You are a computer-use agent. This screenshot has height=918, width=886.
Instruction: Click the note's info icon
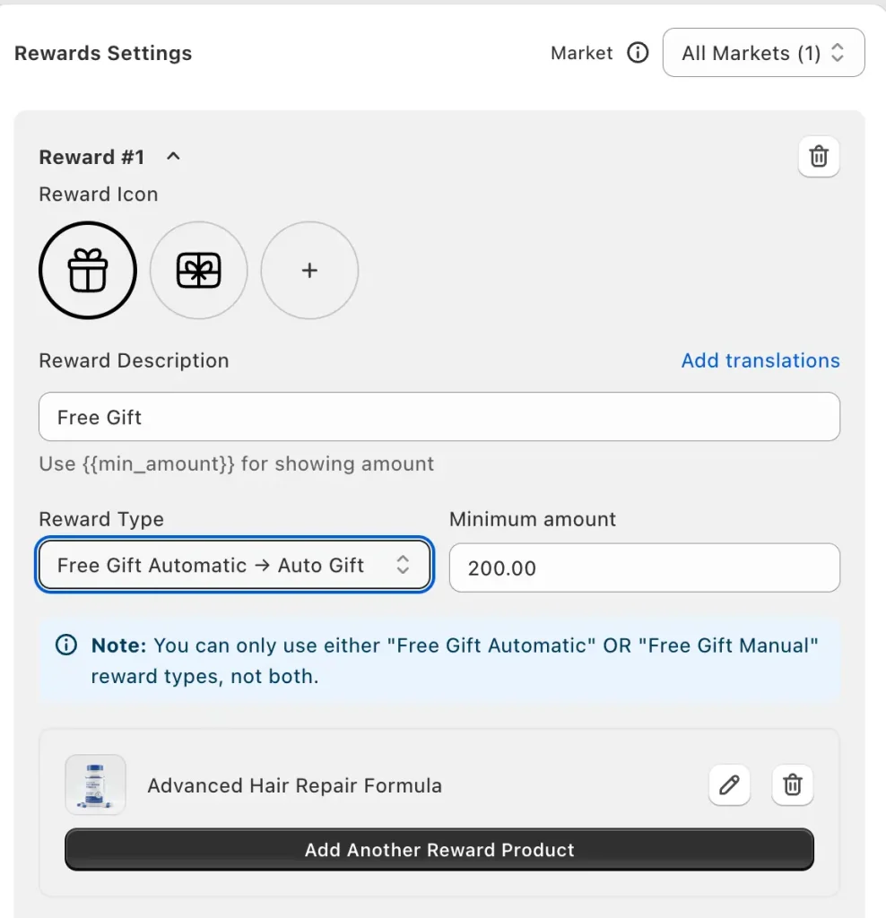(x=66, y=645)
